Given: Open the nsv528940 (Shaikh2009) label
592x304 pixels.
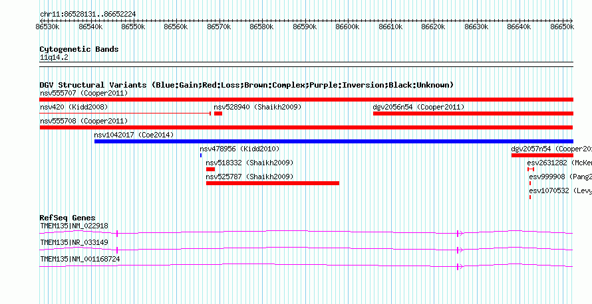Looking at the screenshot, I should (257, 107).
